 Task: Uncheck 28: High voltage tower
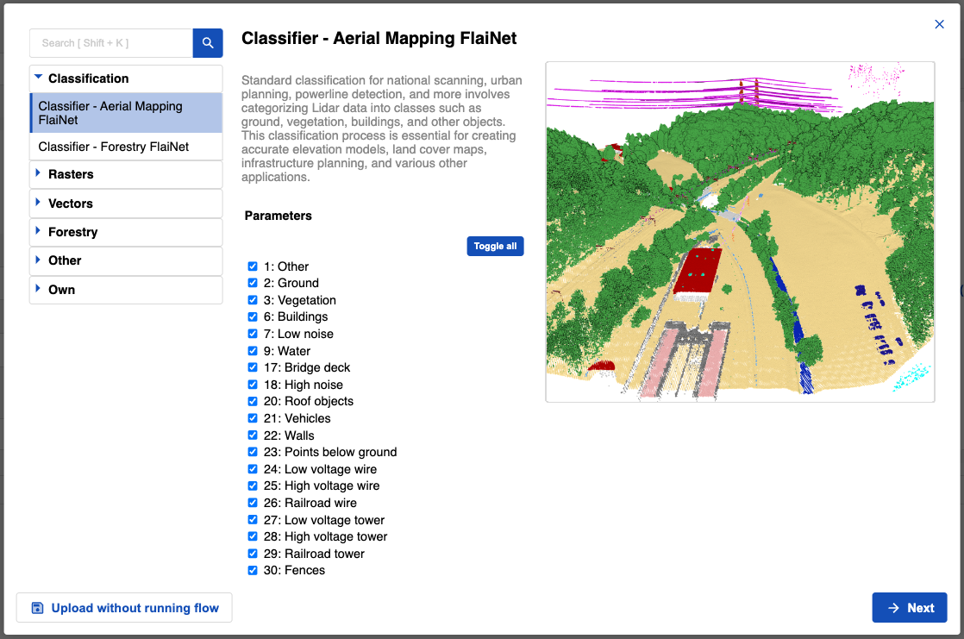coord(253,536)
